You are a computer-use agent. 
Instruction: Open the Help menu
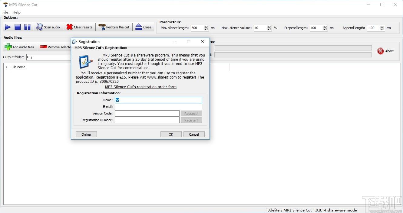[16, 12]
